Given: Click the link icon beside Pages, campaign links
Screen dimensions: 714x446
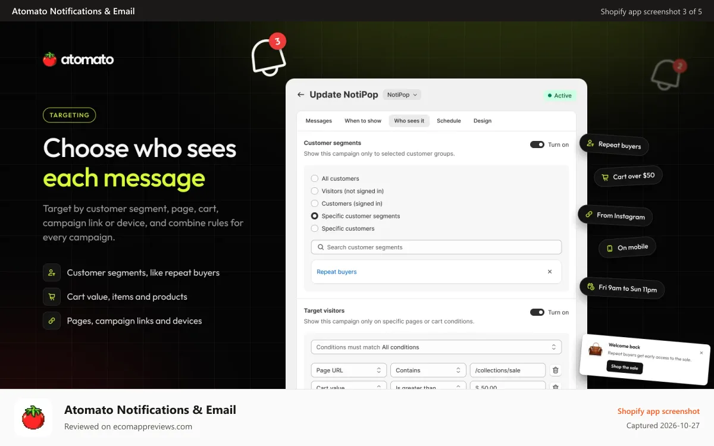Looking at the screenshot, I should 52,321.
